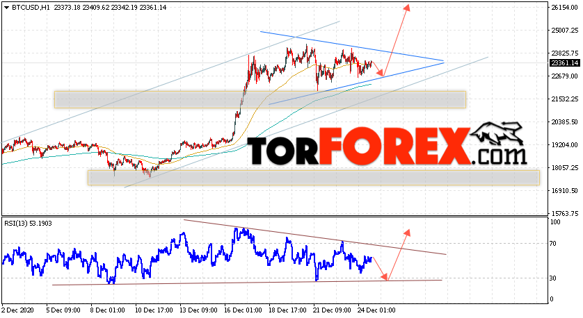Select the RSI(13) 53.1903 indicator label
This screenshot has height=318, width=583.
click(29, 224)
